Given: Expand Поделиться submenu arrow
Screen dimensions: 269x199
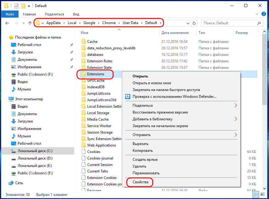Looking at the screenshot, I should tap(236, 106).
